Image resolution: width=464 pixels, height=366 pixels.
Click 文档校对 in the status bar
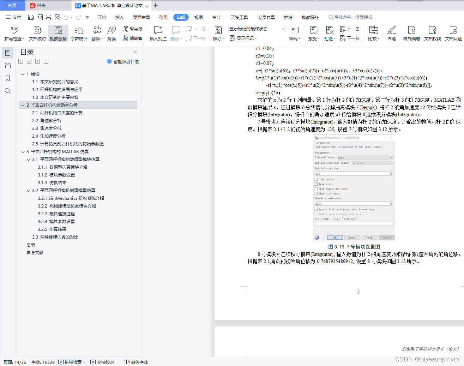point(102,362)
